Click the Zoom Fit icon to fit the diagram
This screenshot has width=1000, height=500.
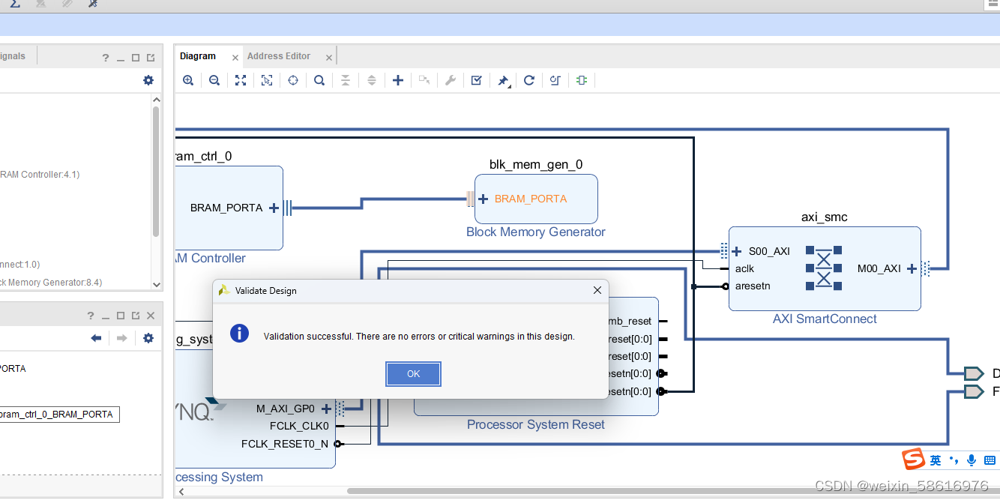[241, 80]
